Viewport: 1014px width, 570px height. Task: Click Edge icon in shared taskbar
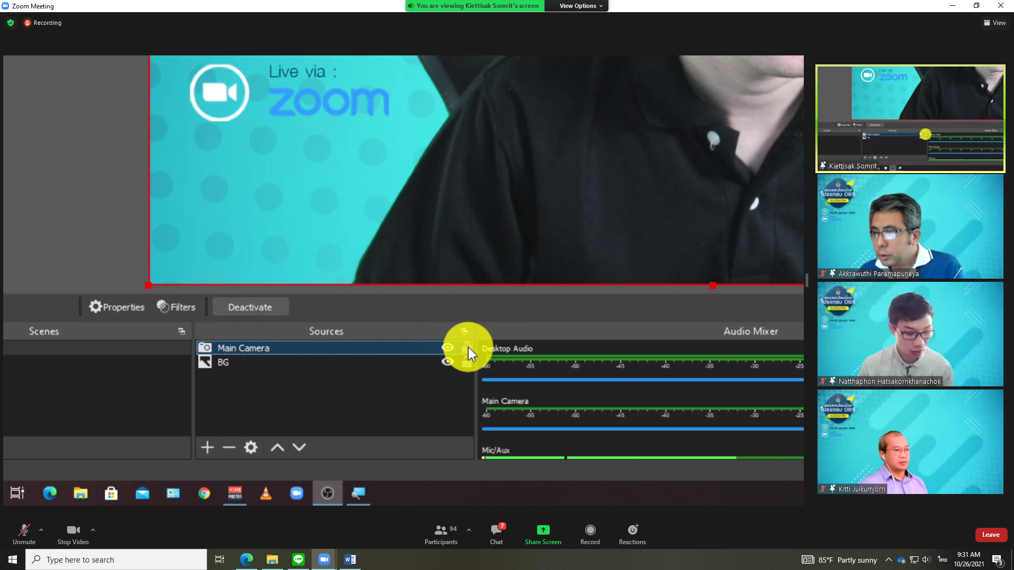(50, 493)
